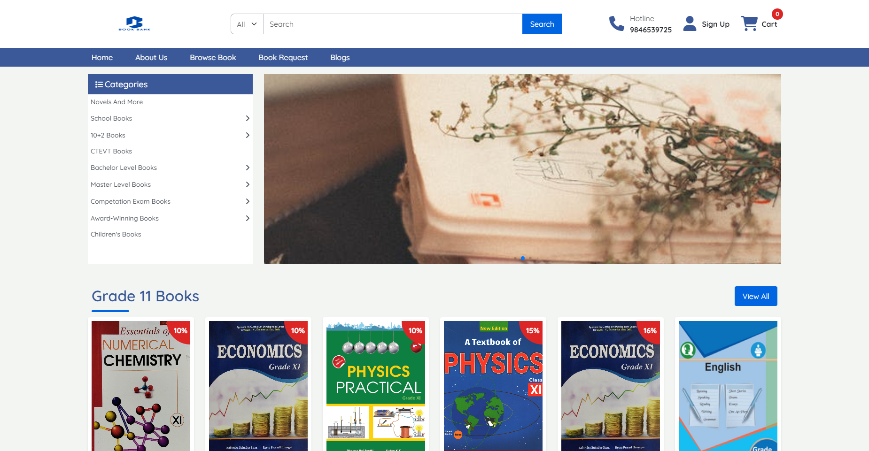Open the Blogs menu item
869x451 pixels.
tap(340, 57)
